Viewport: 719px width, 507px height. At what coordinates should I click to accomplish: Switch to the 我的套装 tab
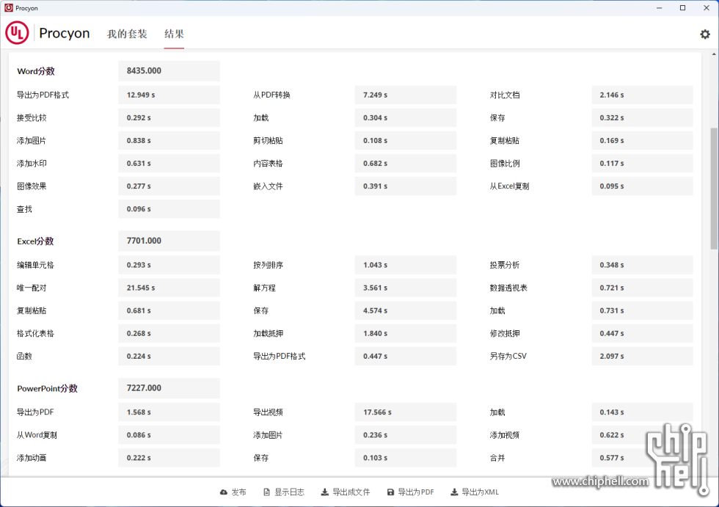click(x=127, y=34)
